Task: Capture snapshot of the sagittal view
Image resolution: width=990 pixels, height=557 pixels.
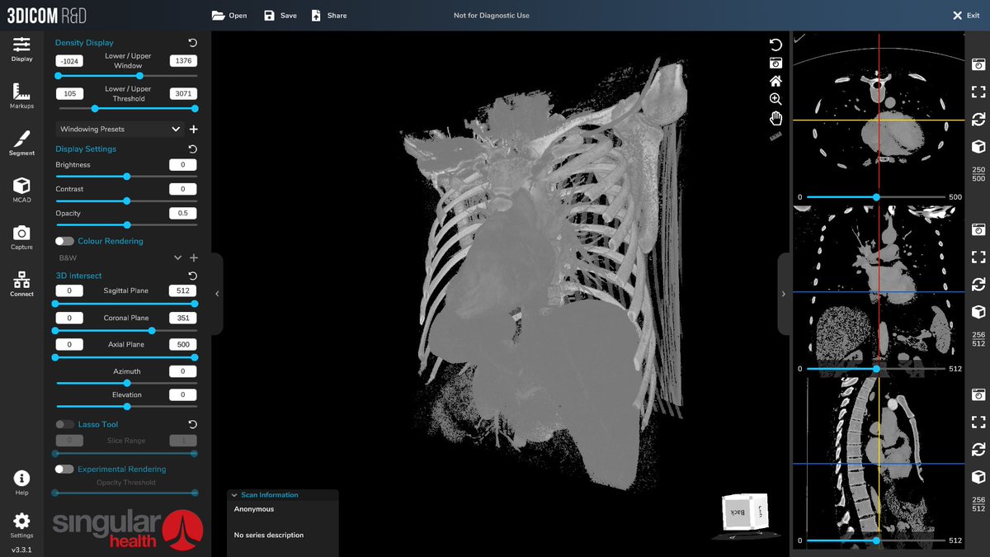Action: (x=978, y=394)
